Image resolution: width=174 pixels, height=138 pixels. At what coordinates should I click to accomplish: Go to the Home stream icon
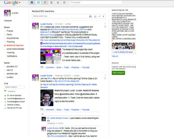tap(45, 2)
